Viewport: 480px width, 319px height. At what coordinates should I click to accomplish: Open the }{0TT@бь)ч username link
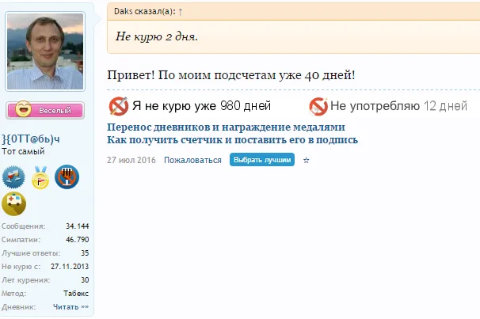pos(31,139)
